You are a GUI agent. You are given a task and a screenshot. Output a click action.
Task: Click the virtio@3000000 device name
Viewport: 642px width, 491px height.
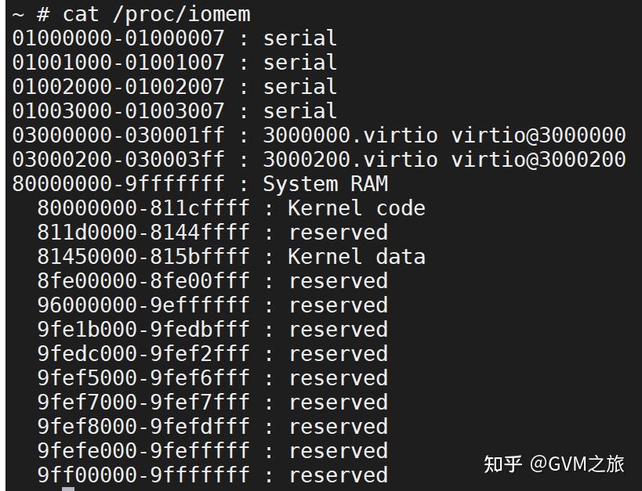click(x=538, y=135)
